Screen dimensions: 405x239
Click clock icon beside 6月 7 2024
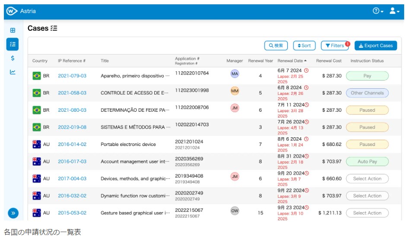306,70
